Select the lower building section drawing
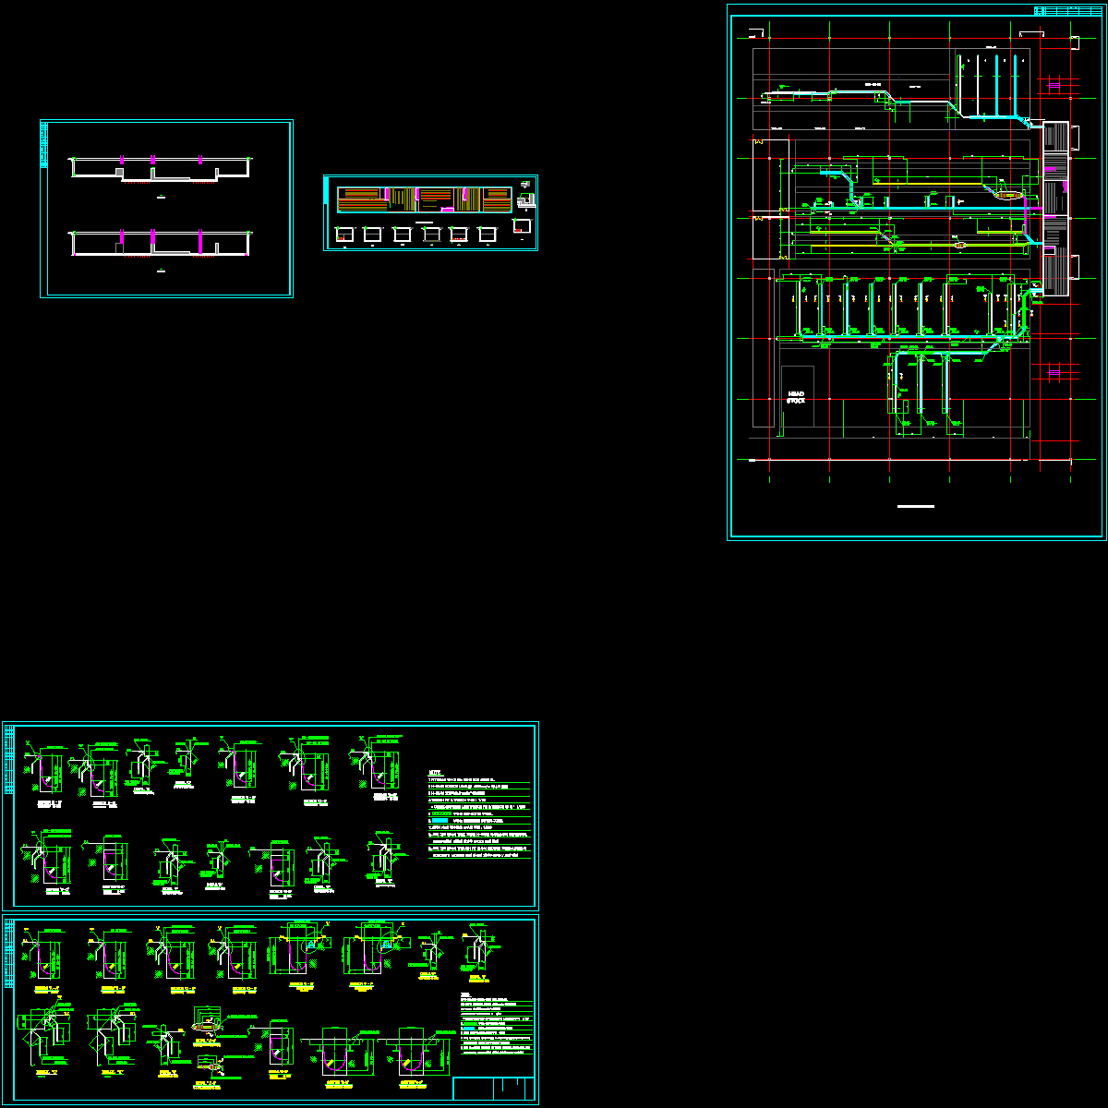Image resolution: width=1108 pixels, height=1108 pixels. coord(162,242)
